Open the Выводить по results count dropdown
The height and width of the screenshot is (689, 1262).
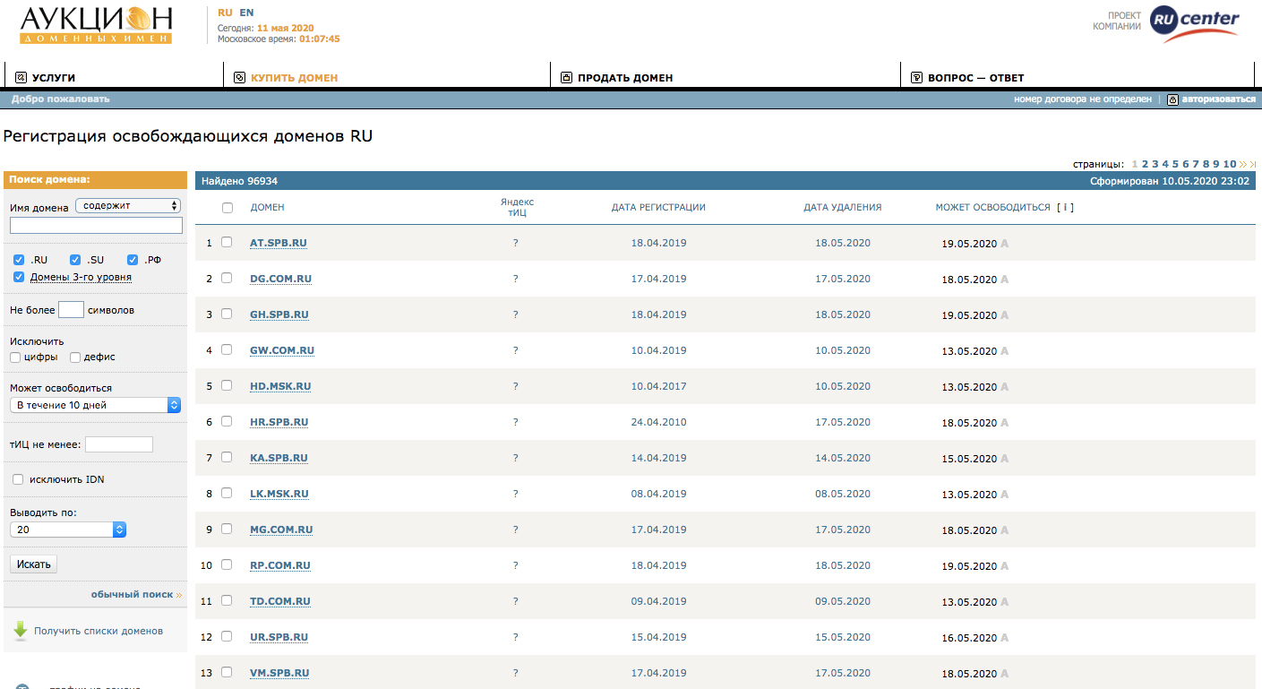pos(68,530)
